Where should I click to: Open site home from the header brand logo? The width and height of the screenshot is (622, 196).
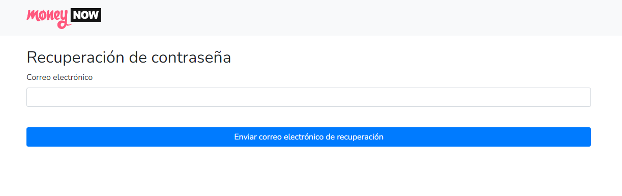(x=64, y=18)
